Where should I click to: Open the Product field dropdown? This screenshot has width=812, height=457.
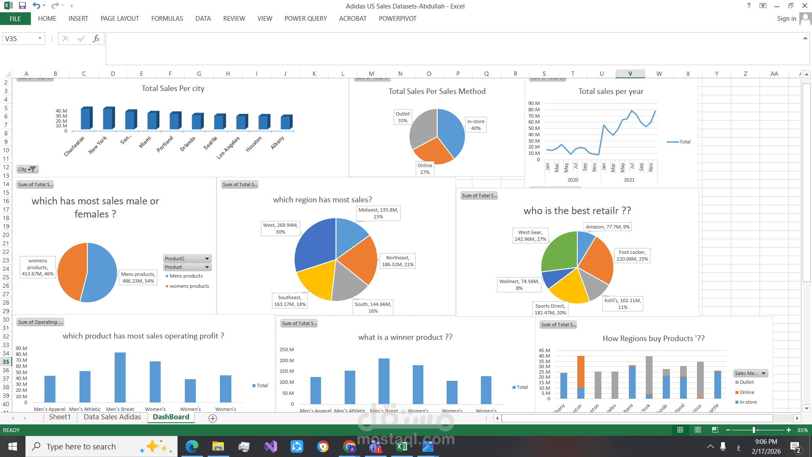coord(187,267)
